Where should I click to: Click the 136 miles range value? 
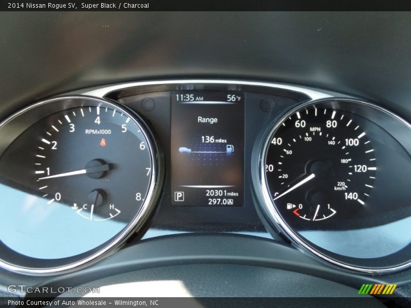coord(214,139)
